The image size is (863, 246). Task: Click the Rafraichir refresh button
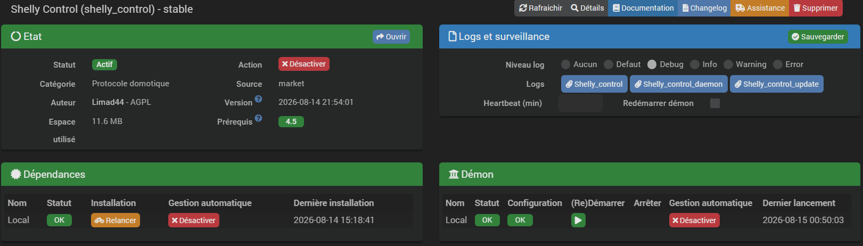click(x=540, y=8)
